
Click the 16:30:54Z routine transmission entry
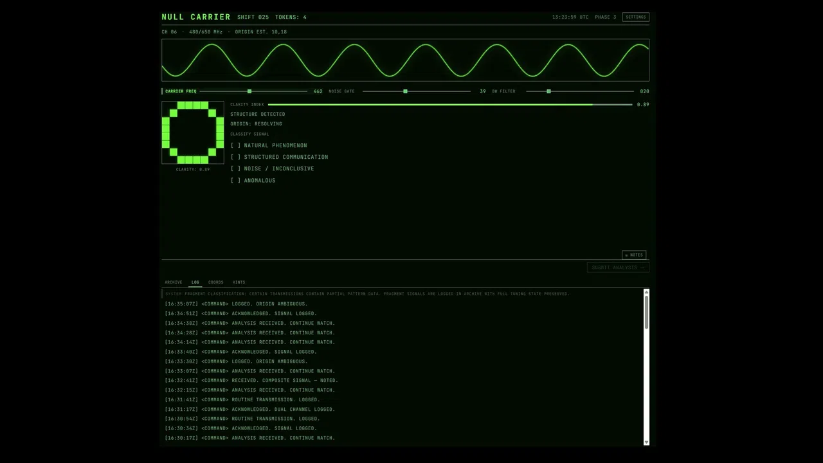click(x=242, y=419)
